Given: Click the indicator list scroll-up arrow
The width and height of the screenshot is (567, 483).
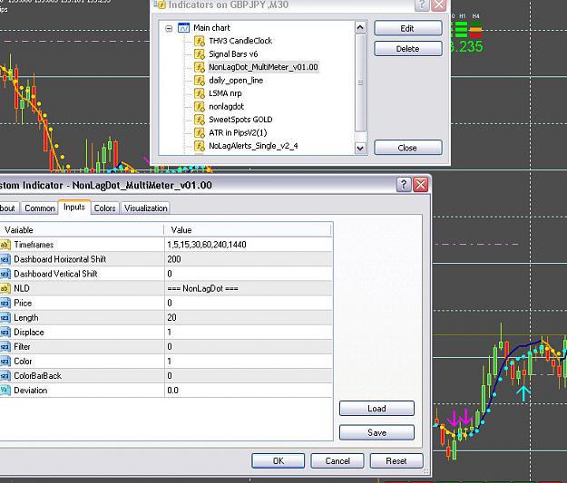Looking at the screenshot, I should (x=360, y=28).
